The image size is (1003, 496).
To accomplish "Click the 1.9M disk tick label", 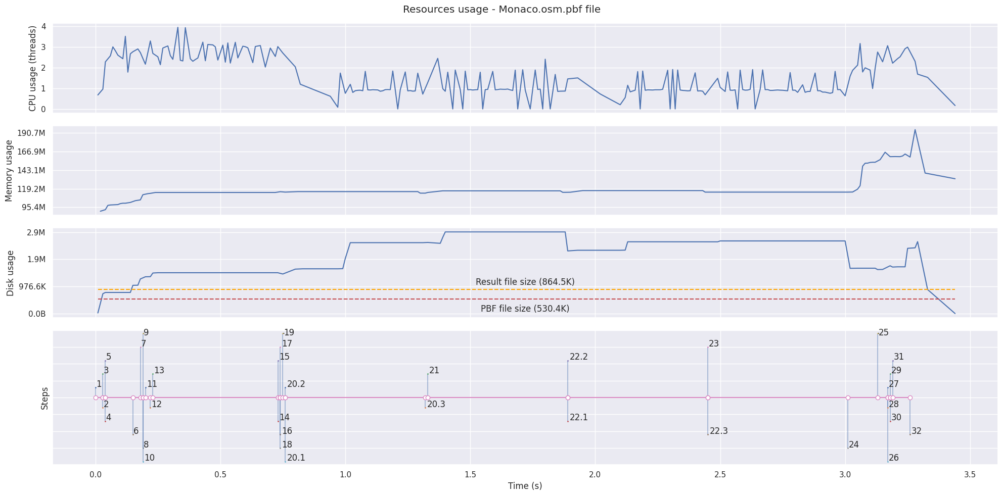I will [x=38, y=260].
